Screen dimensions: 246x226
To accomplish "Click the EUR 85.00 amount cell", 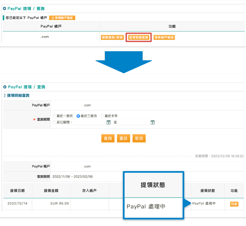I will click(x=51, y=203).
